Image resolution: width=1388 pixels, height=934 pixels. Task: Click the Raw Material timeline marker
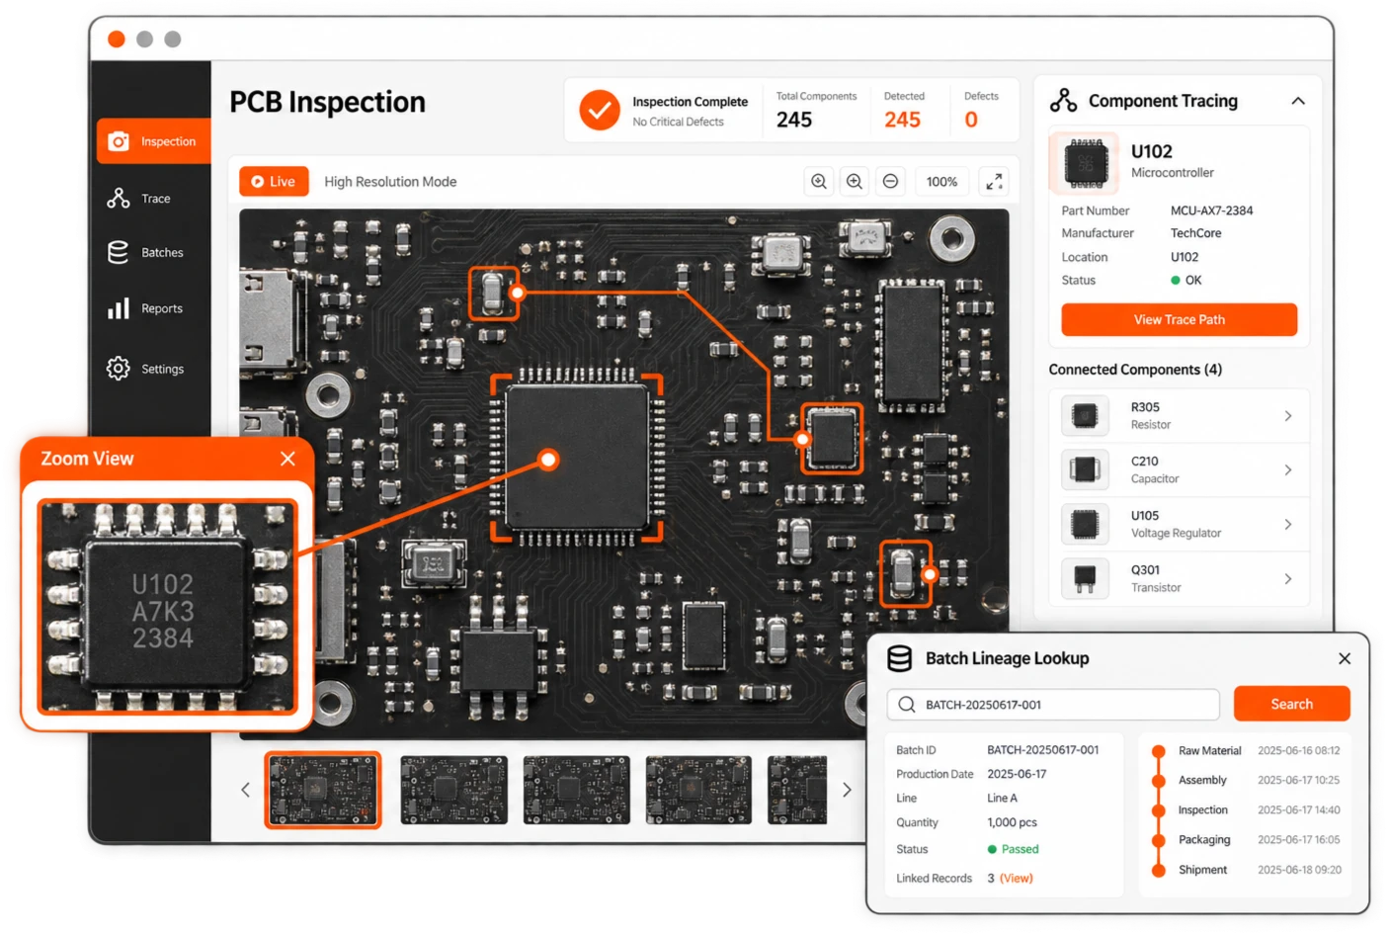pyautogui.click(x=1158, y=751)
